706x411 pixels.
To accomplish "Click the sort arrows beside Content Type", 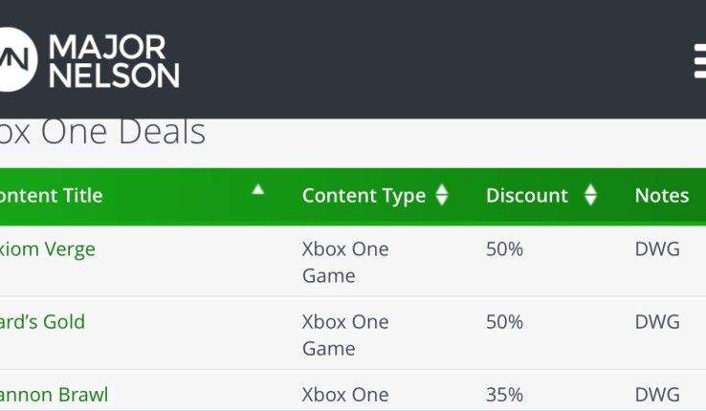I will [x=442, y=196].
